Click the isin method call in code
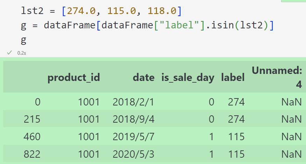The width and height of the screenshot is (306, 164). coord(223,26)
